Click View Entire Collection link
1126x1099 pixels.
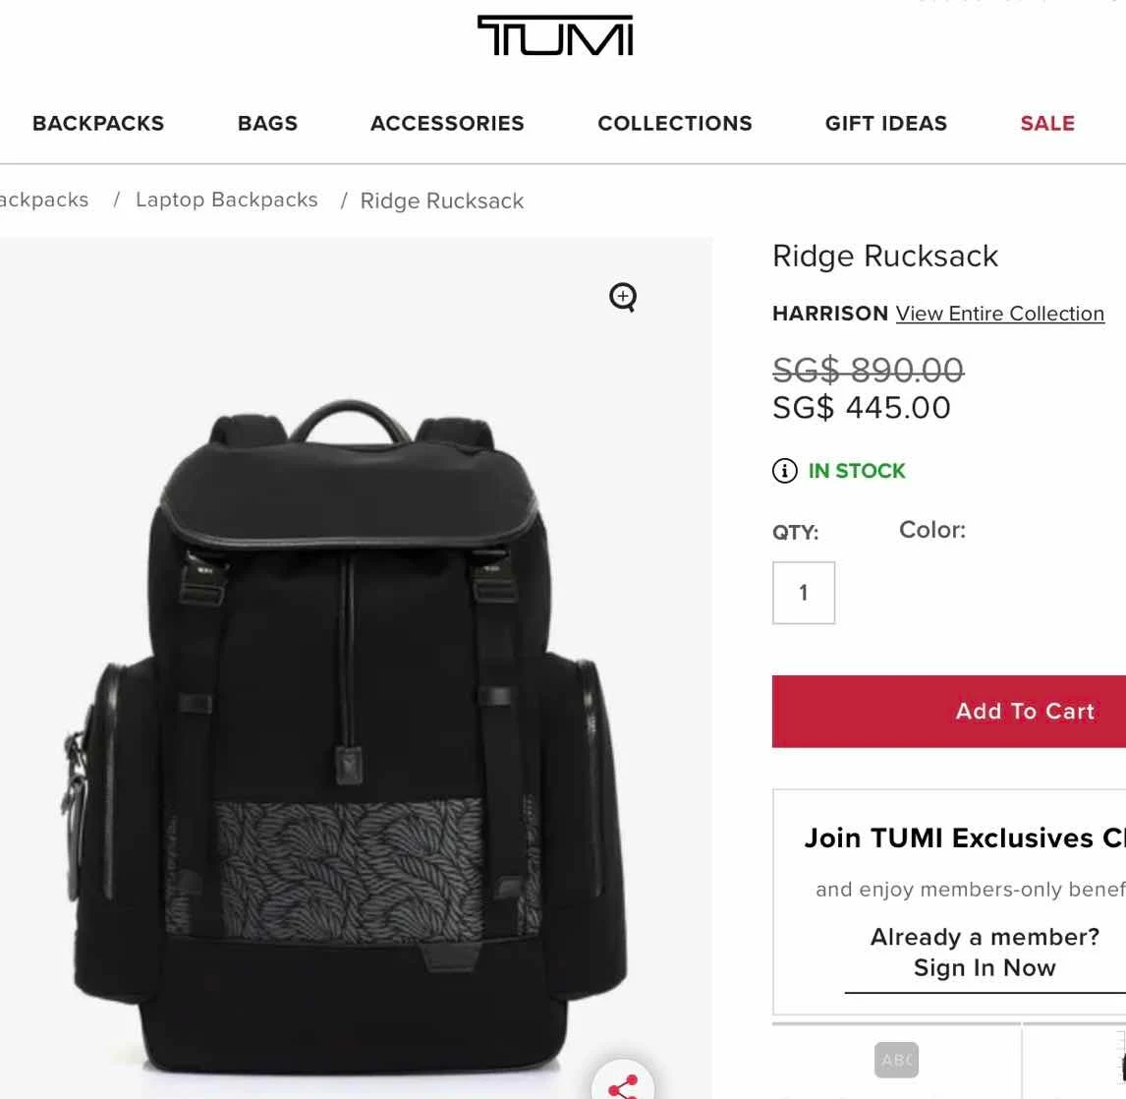(999, 314)
